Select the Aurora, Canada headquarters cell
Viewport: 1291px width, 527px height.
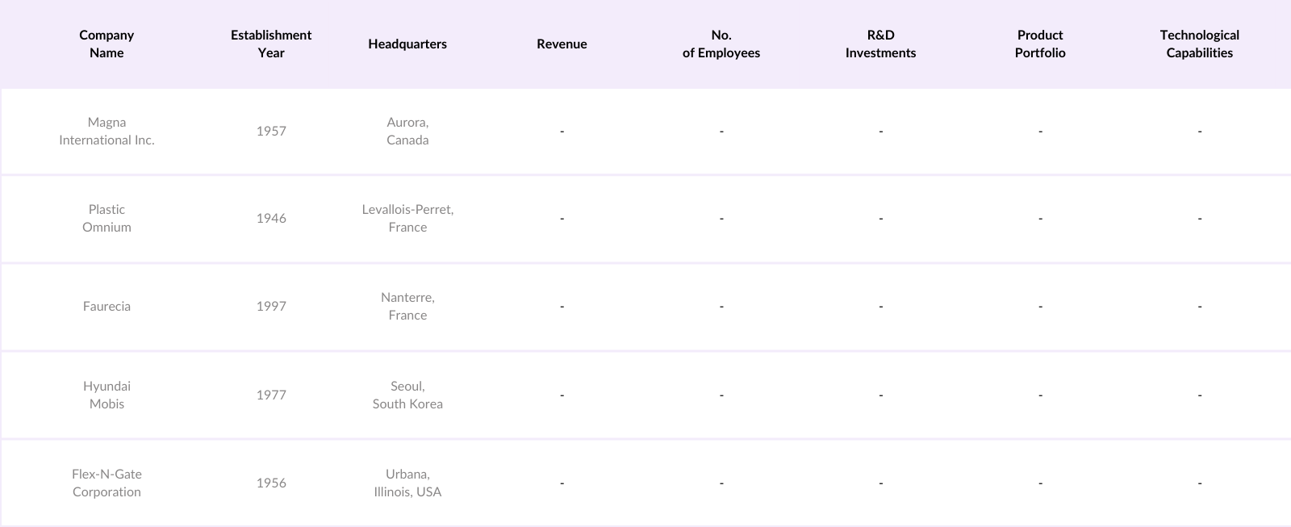(x=407, y=131)
